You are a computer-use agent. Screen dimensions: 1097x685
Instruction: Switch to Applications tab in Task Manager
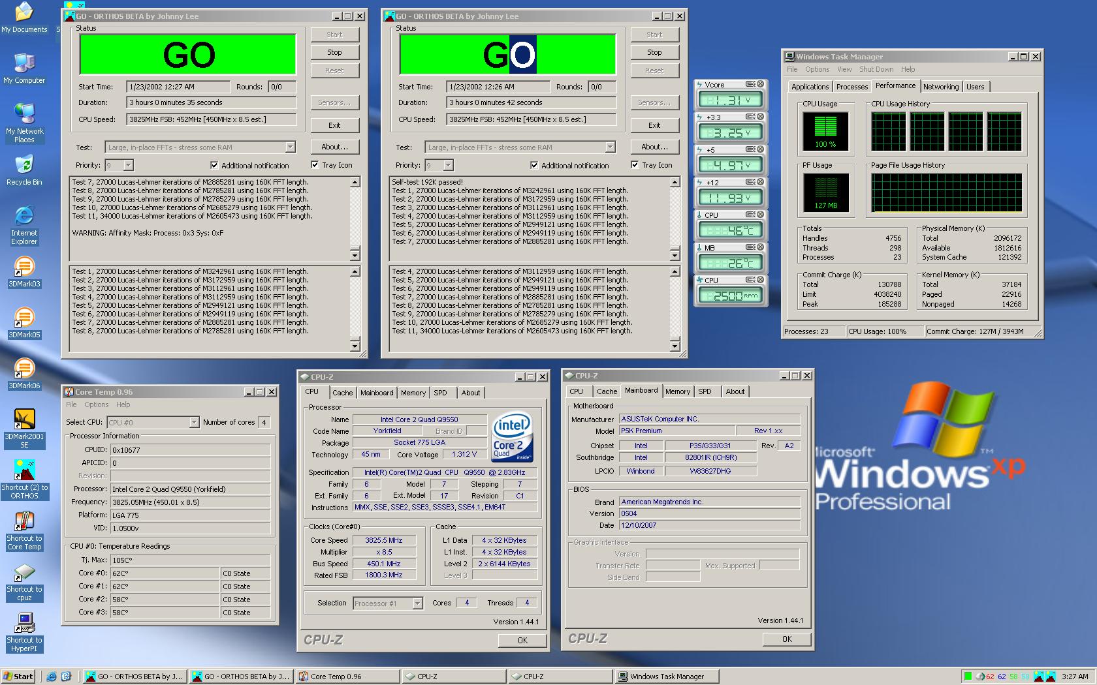810,87
